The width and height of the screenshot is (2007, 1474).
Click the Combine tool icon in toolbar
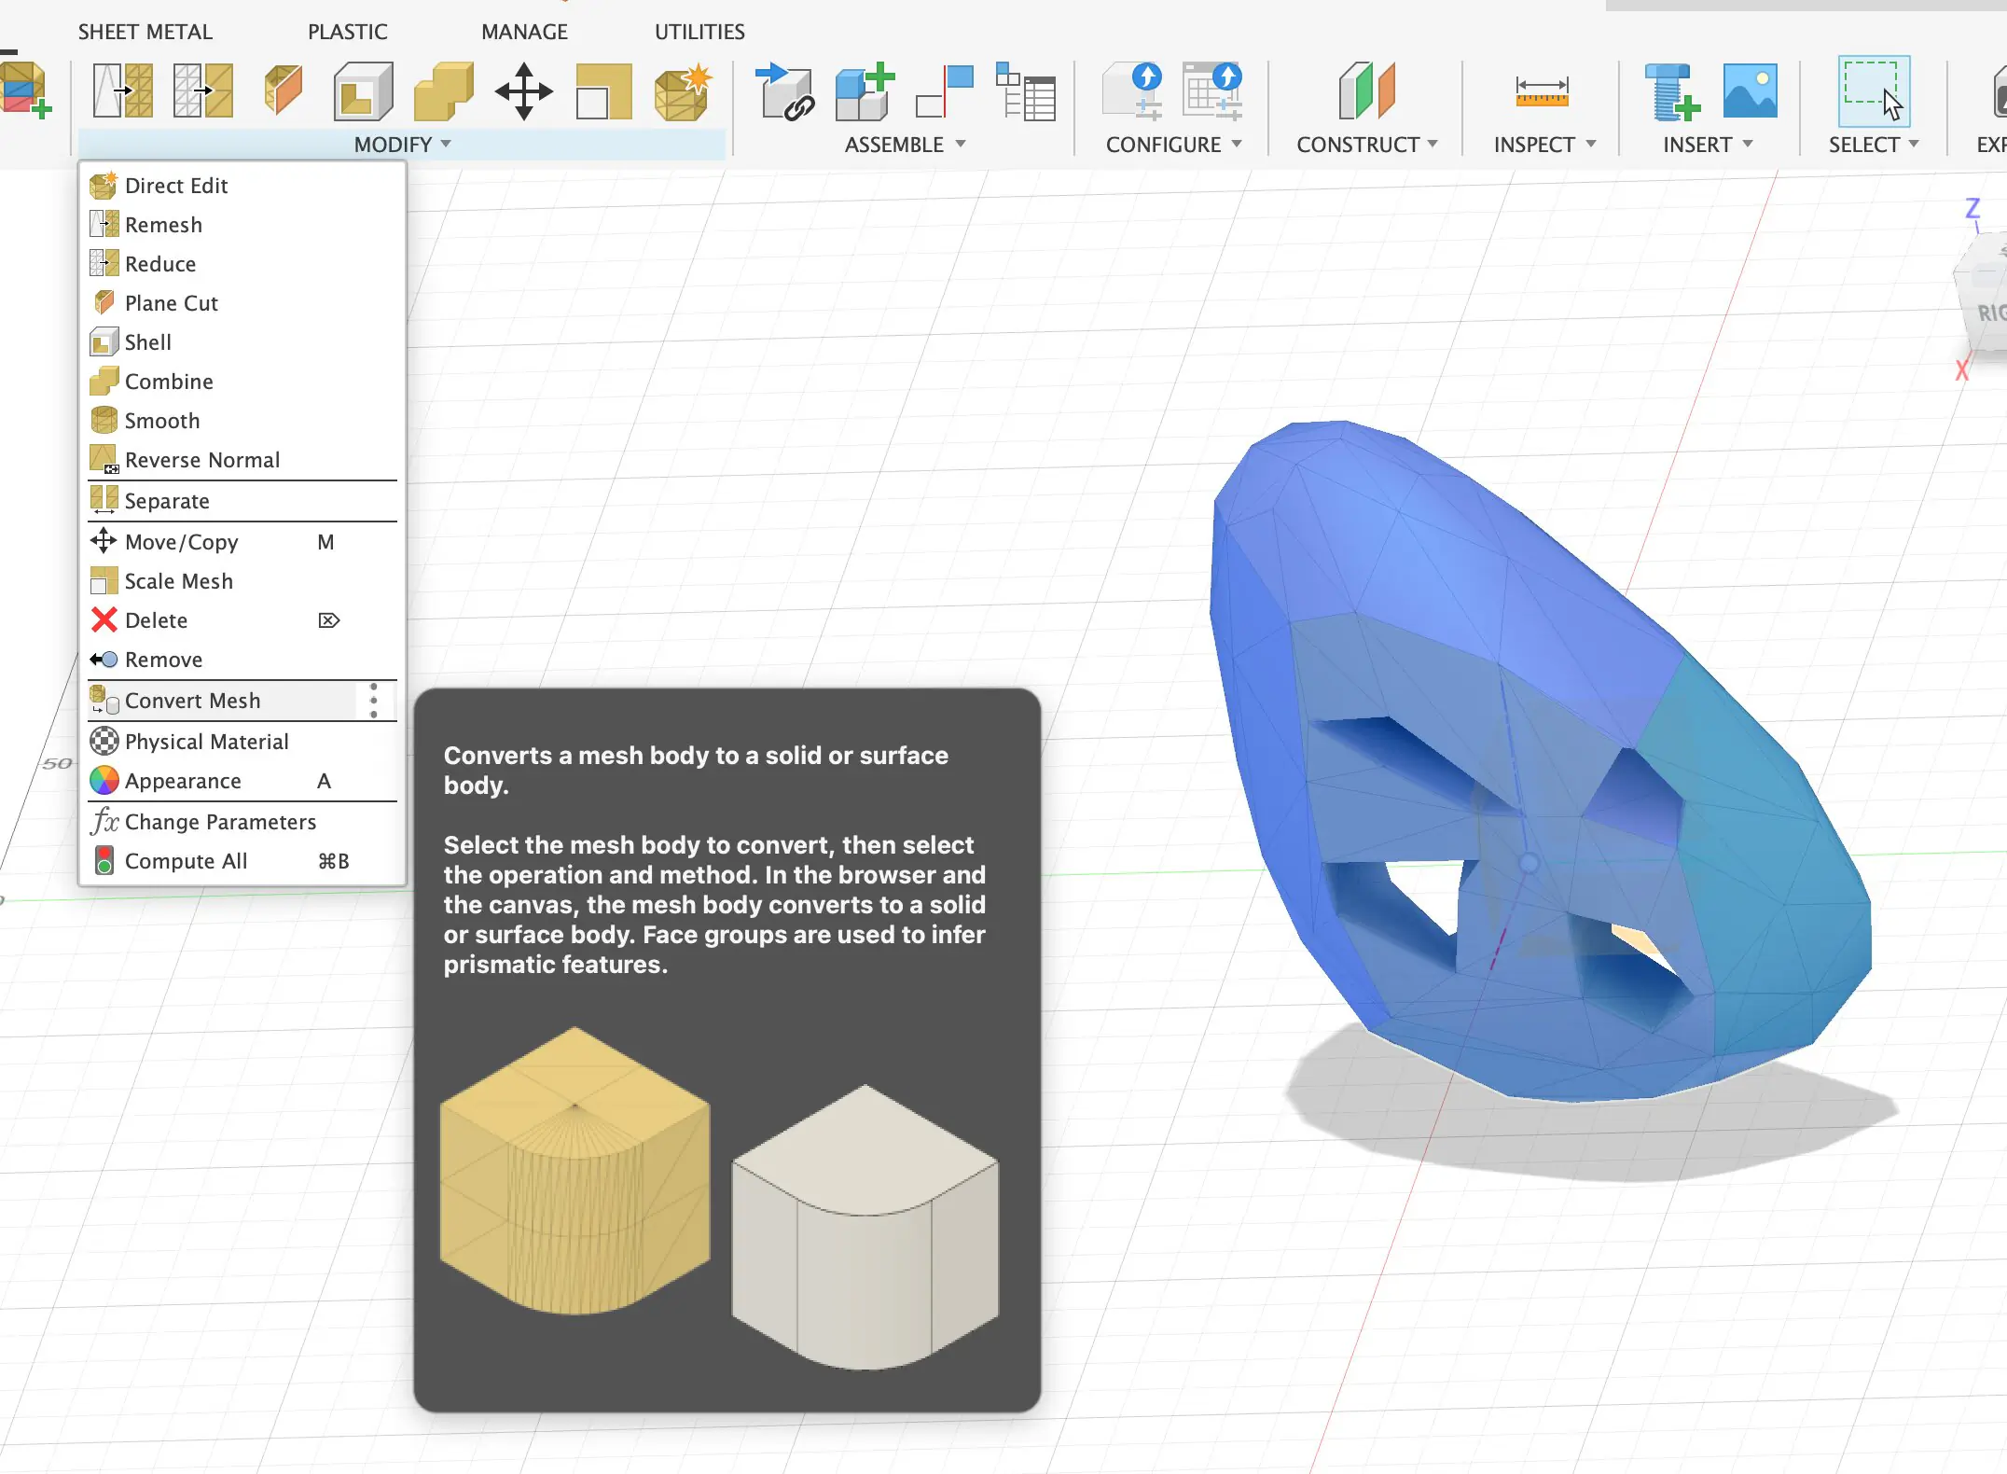tap(443, 90)
